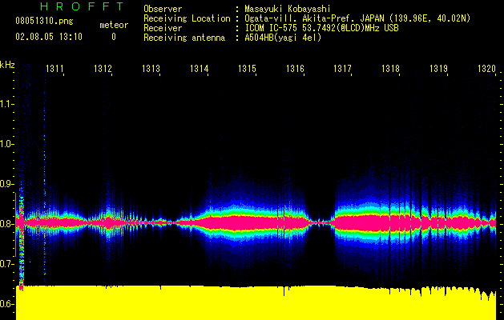
Task: Click the 1318 time axis marker
Action: tap(390, 69)
